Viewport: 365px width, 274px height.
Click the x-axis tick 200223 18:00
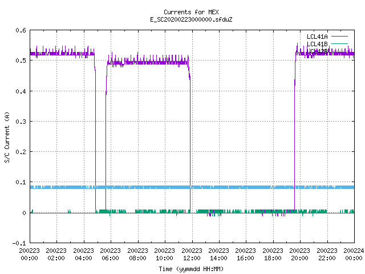(273, 254)
